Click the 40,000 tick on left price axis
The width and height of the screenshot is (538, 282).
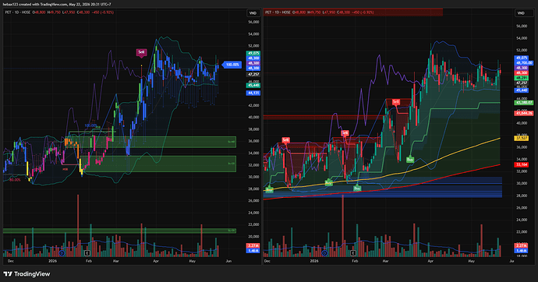point(253,117)
